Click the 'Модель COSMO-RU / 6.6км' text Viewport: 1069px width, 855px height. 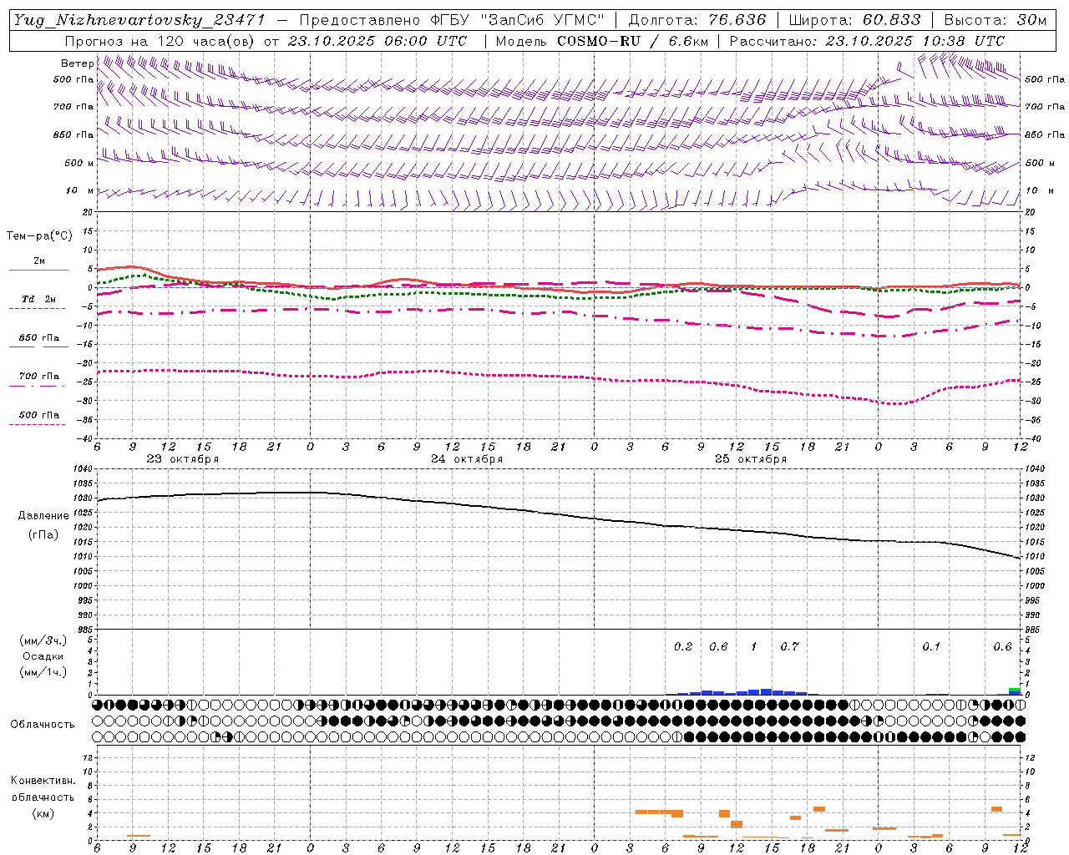[602, 41]
